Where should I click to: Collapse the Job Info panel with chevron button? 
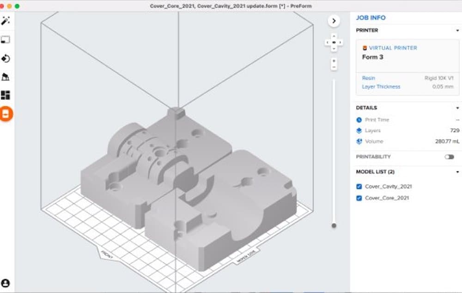click(334, 21)
